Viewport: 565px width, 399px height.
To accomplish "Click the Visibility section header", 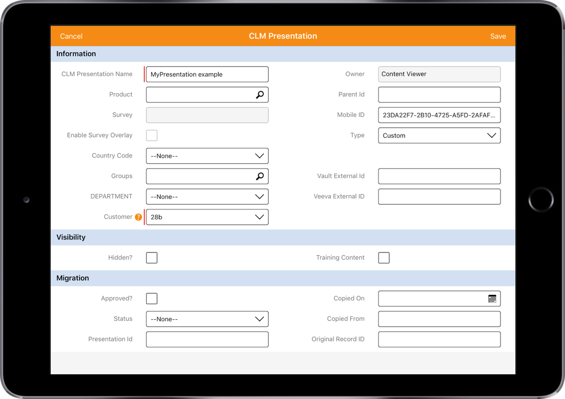I will click(x=70, y=237).
